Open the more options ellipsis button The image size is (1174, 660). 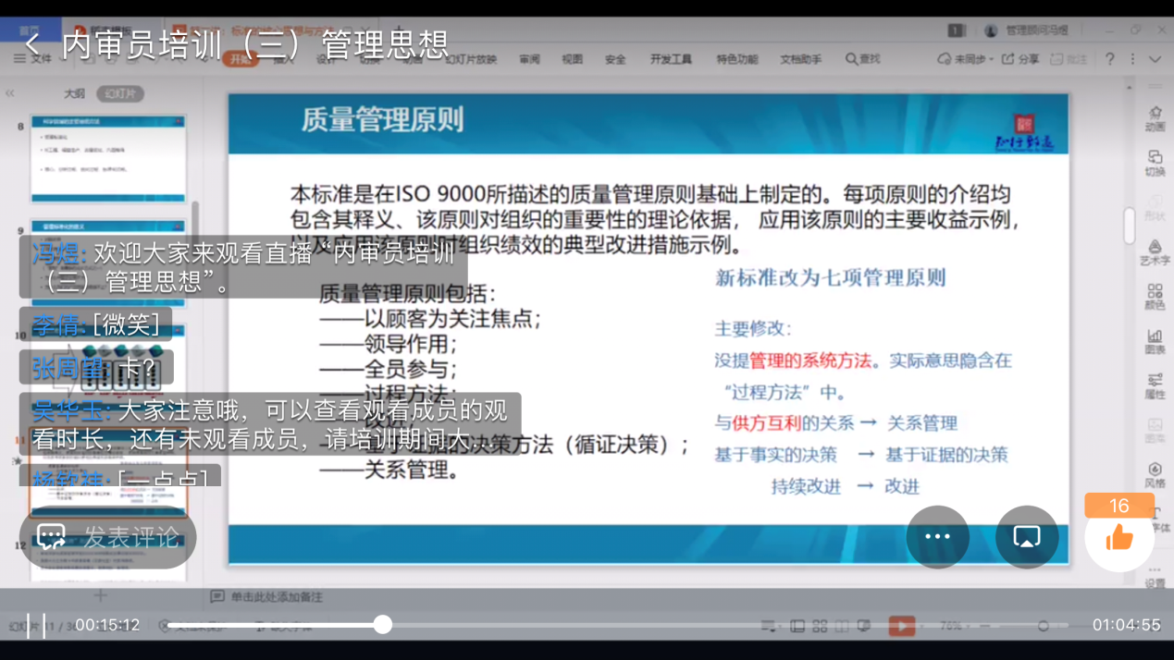937,537
